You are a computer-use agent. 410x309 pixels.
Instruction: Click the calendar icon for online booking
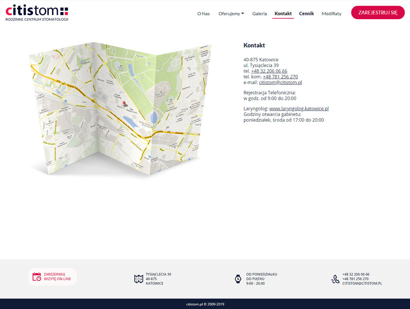[37, 277]
